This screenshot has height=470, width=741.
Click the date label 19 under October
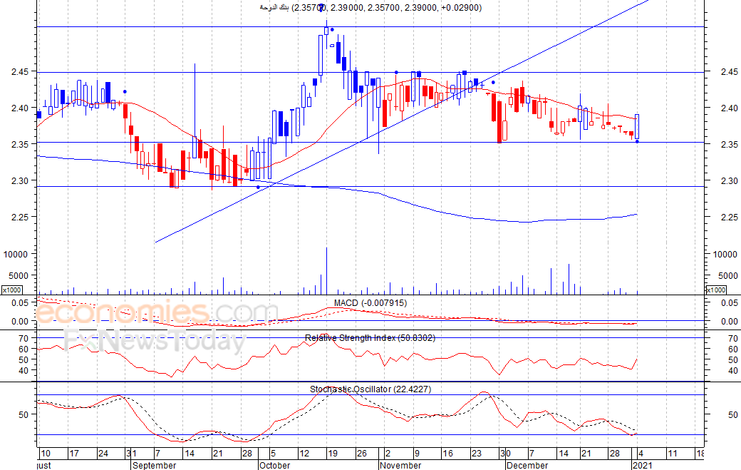(333, 454)
